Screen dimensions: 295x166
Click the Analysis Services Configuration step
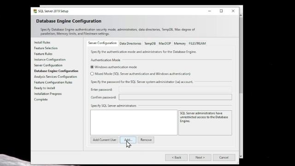click(55, 77)
